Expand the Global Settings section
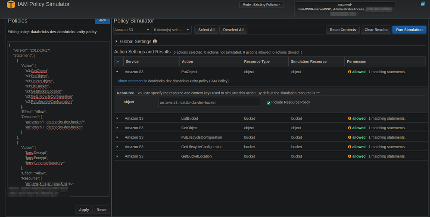 tap(116, 42)
